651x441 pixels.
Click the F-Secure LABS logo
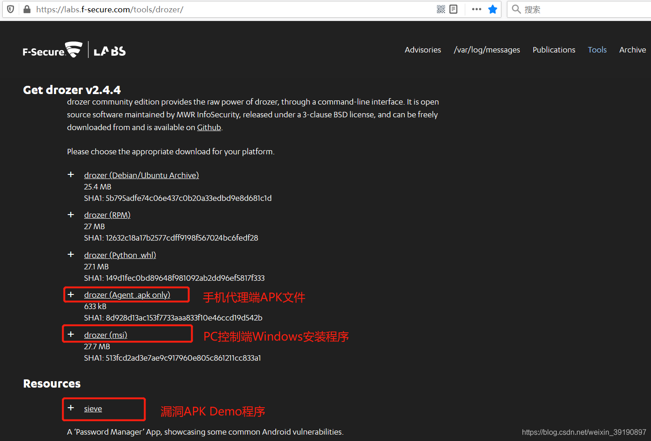(x=74, y=49)
